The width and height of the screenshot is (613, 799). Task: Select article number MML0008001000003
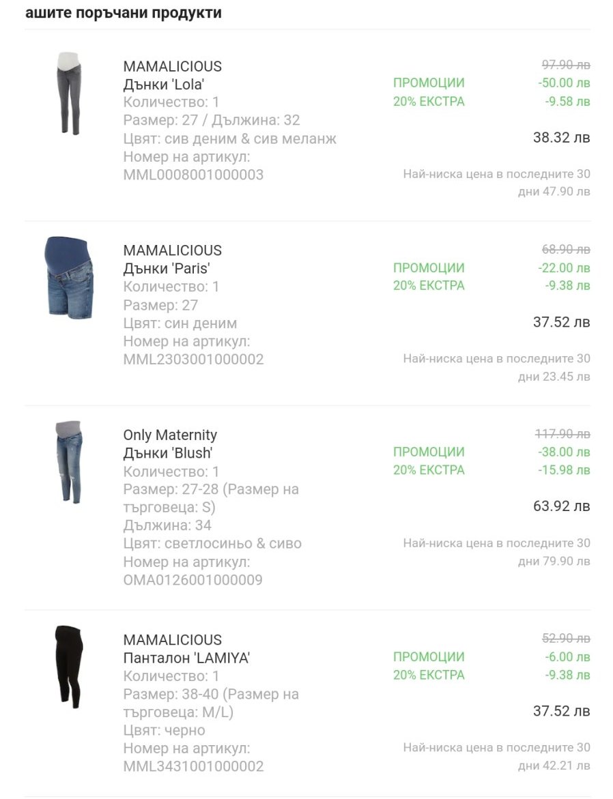pos(193,175)
